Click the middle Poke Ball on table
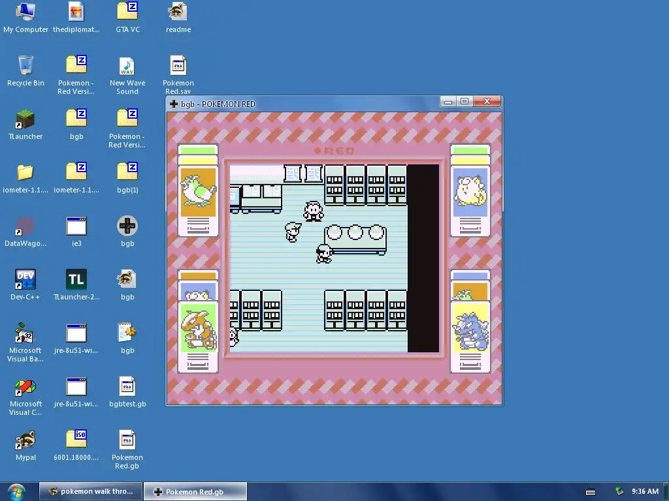The image size is (669, 501). (x=355, y=233)
